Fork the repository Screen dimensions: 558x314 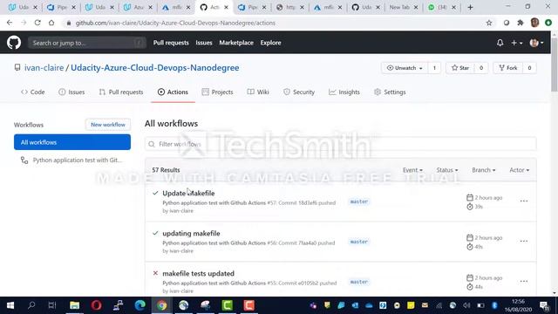pos(507,68)
